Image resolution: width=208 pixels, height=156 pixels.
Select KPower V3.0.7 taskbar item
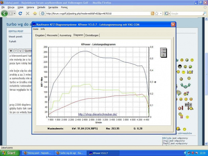pos(103,153)
